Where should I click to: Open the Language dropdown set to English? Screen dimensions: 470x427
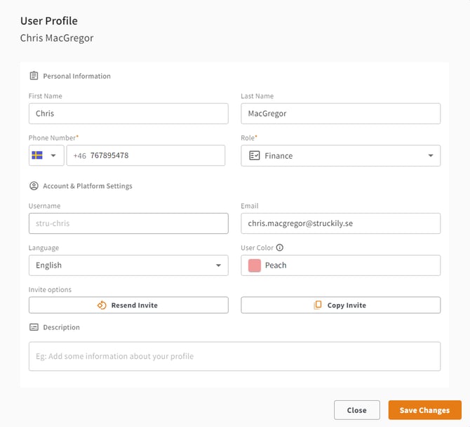point(217,265)
